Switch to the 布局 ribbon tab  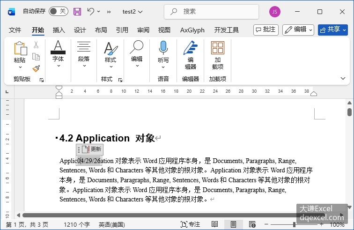tap(101, 30)
